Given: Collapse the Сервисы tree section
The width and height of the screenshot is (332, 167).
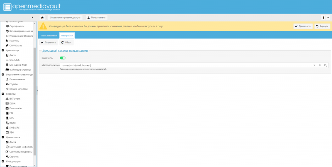Looking at the screenshot, I should 3,94.
